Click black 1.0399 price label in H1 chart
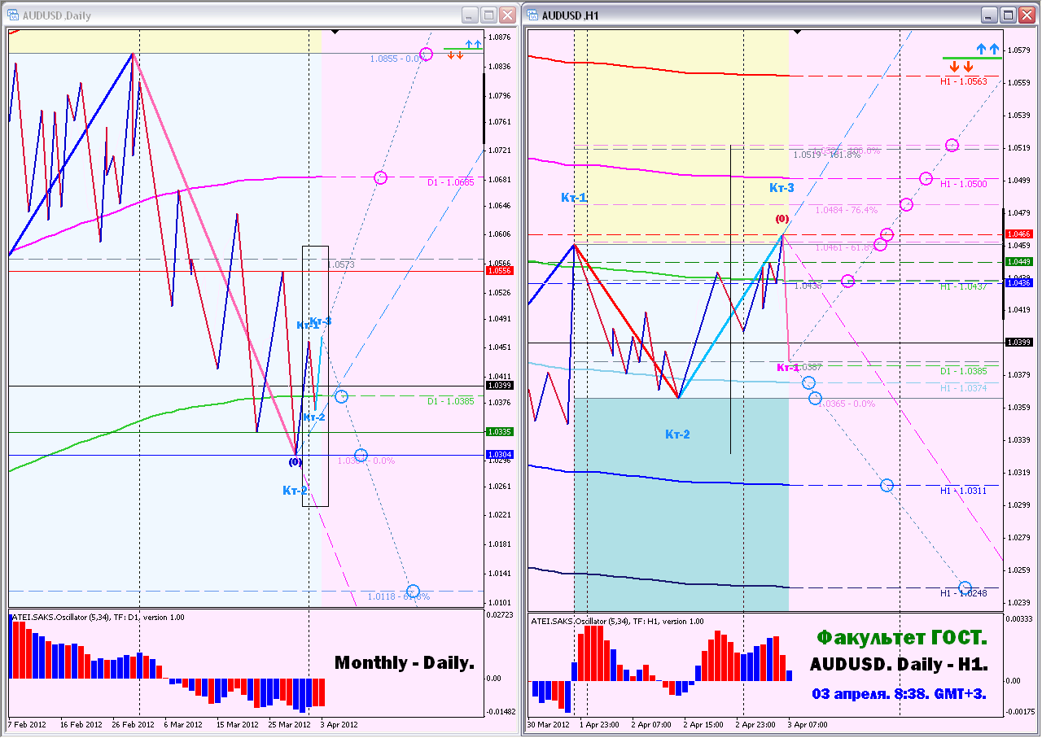Screen dimensions: 1042x738 pos(1018,343)
